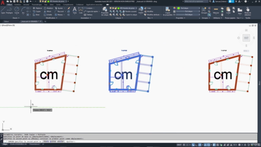261x147 pixels.
Task: Toggle OBJET model space in status bar
Action: (x=179, y=145)
